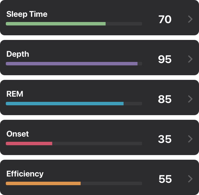Select the Depth label text

[x=18, y=54]
